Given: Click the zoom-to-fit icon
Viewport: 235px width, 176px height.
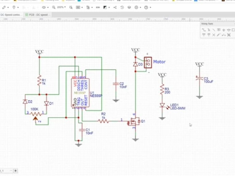Looking at the screenshot, I should point(71,7).
